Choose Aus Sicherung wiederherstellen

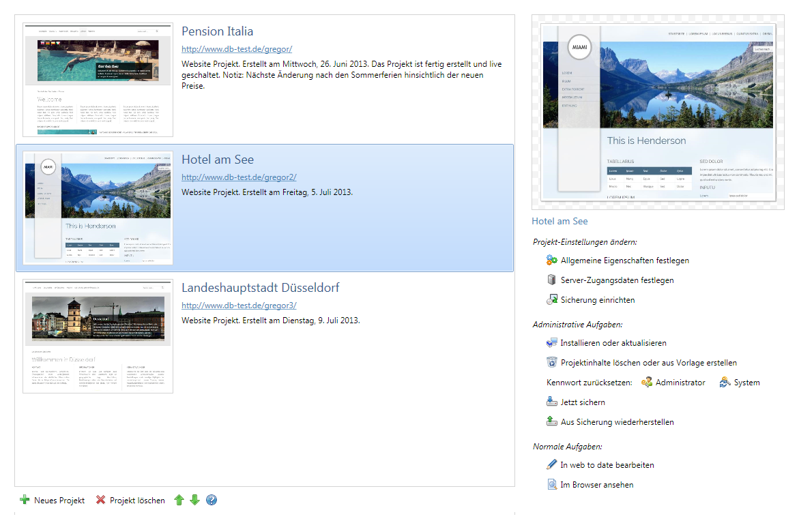(x=616, y=422)
